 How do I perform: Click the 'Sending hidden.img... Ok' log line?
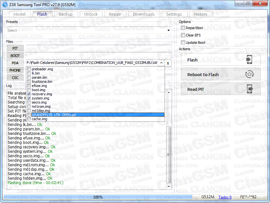point(30,178)
